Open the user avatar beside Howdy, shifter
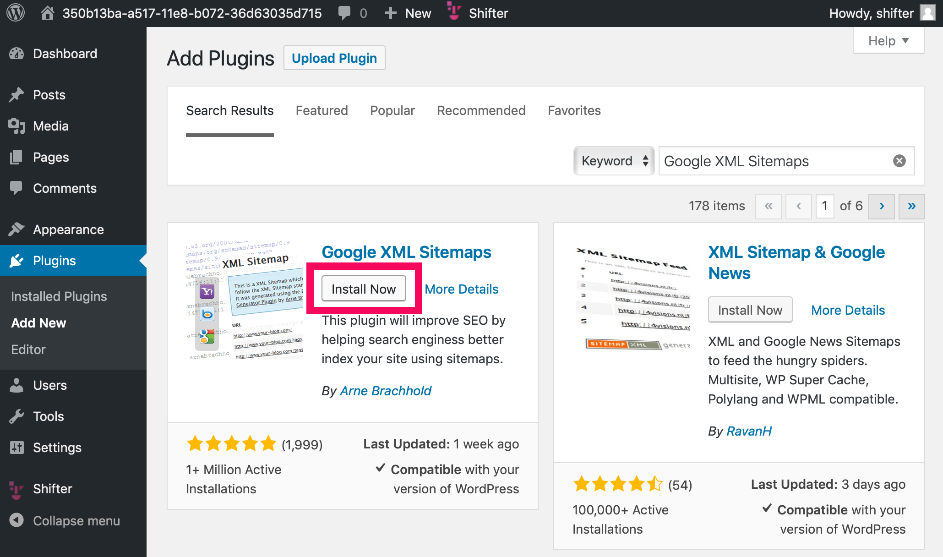This screenshot has height=557, width=943. (928, 13)
